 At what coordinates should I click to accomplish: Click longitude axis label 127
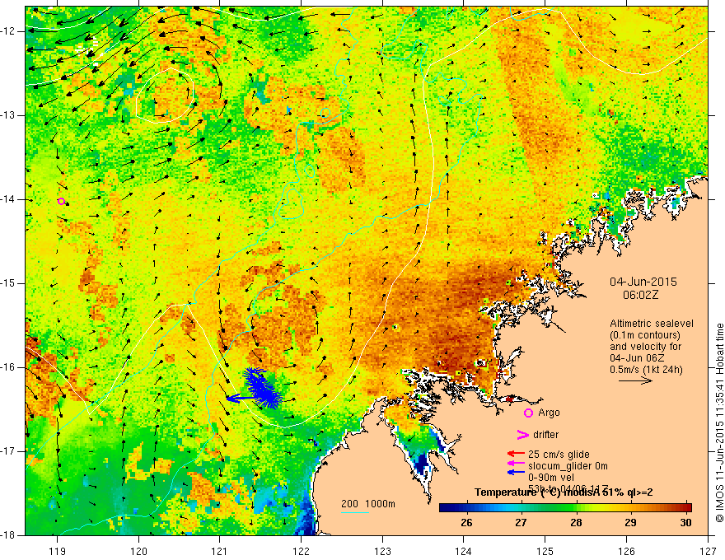pos(708,551)
